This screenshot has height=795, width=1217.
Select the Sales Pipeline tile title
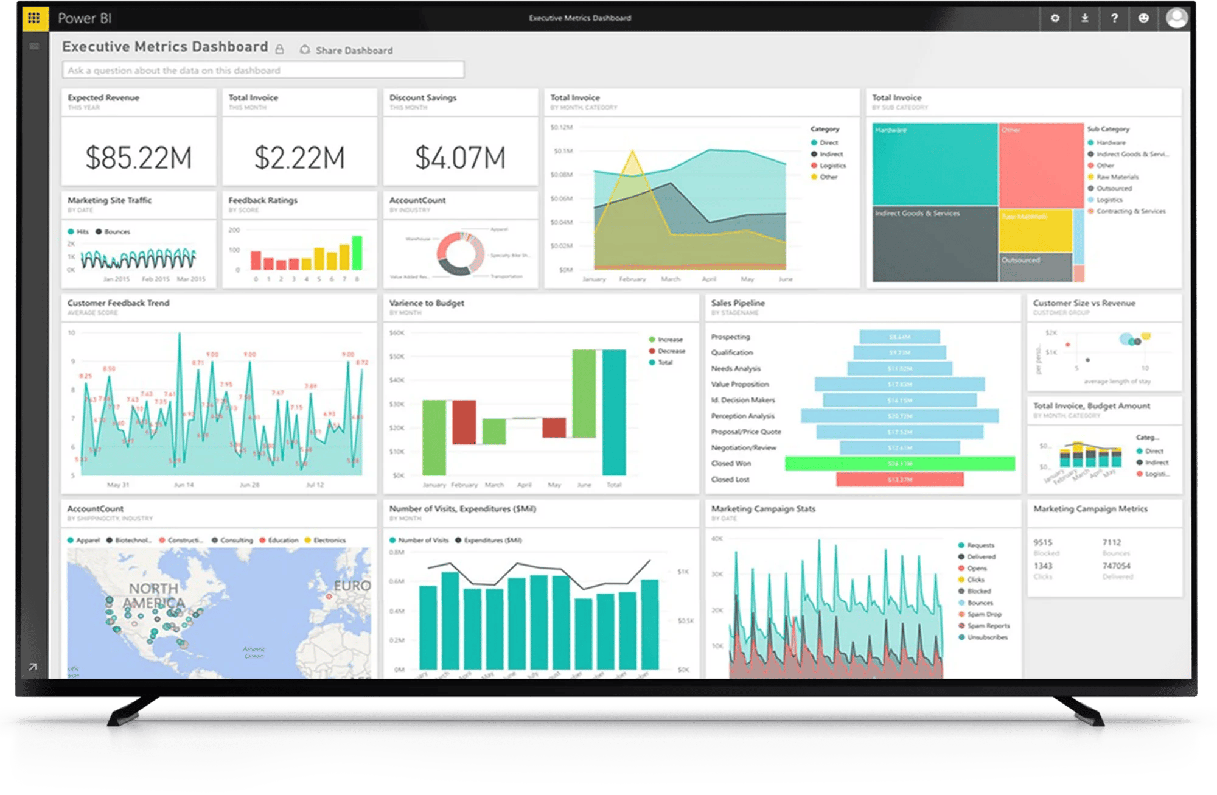tap(738, 303)
